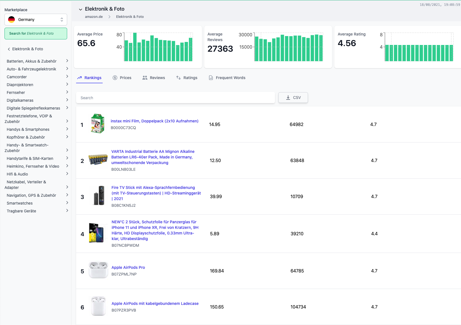Click AirPods Pro product thumbnail
Viewport: 461px width, 325px height.
[98, 270]
